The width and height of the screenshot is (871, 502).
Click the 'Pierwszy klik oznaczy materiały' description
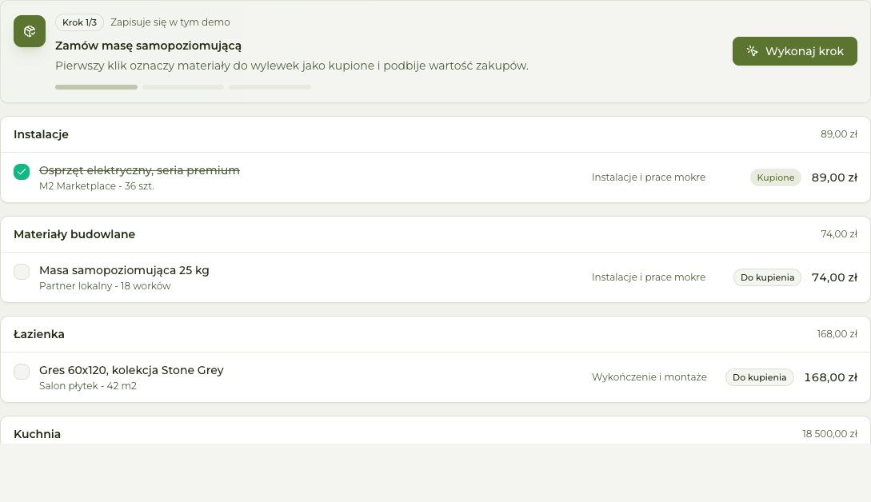pos(292,66)
